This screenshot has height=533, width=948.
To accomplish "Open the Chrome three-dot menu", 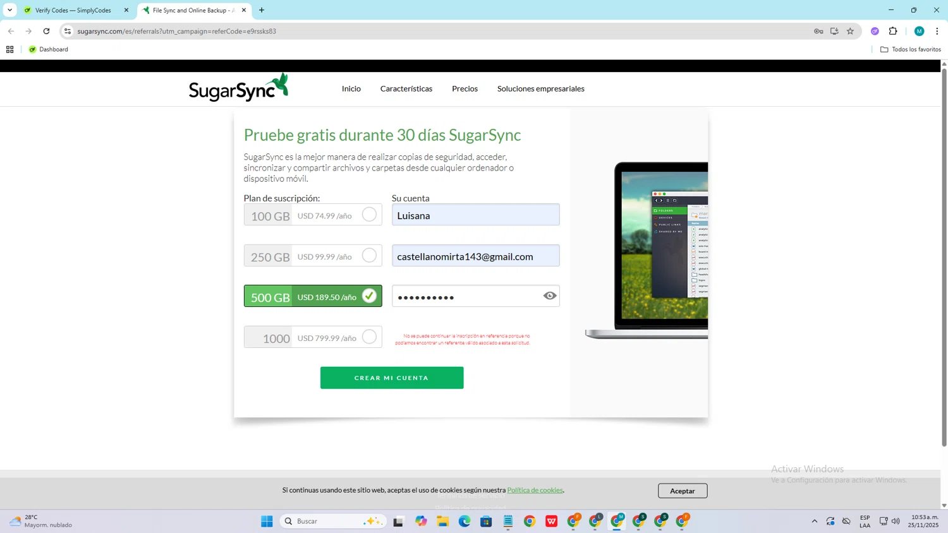I will coord(937,31).
